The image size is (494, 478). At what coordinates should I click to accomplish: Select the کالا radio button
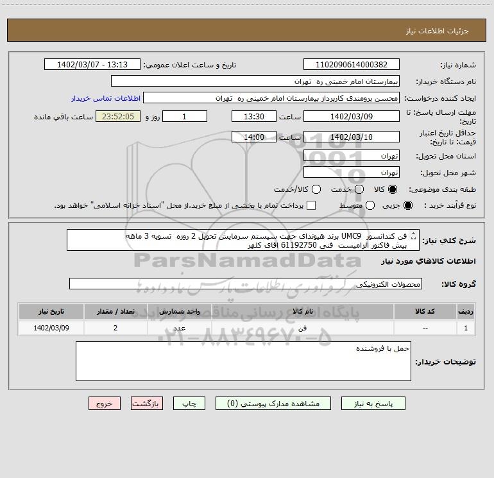(393, 189)
